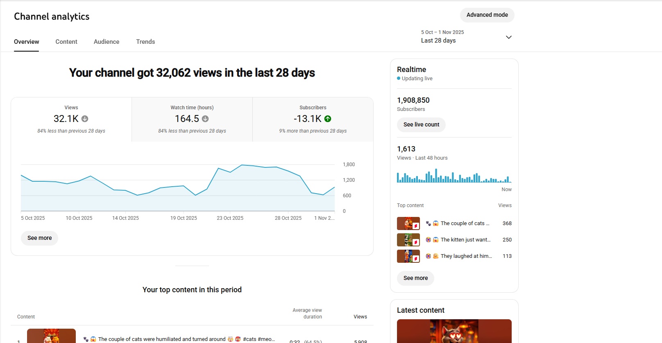662x343 pixels.
Task: Click Shorts badge on 'They laughed at him' thumbnail
Action: (x=415, y=259)
